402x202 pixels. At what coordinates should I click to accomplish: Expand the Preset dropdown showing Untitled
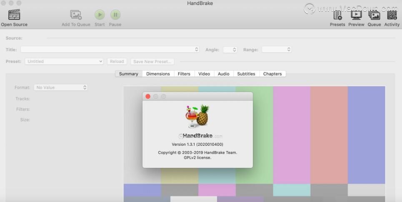click(64, 62)
